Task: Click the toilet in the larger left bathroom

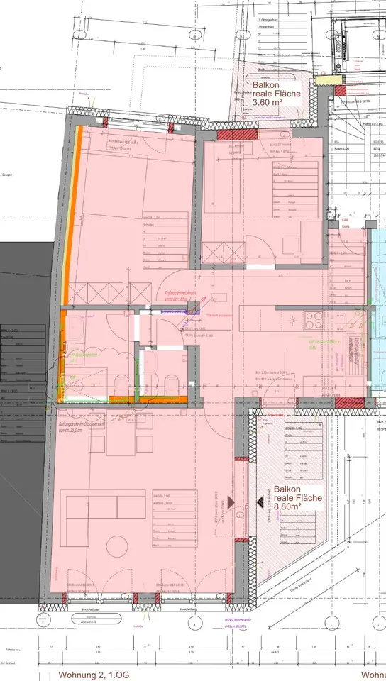Action: [120, 385]
